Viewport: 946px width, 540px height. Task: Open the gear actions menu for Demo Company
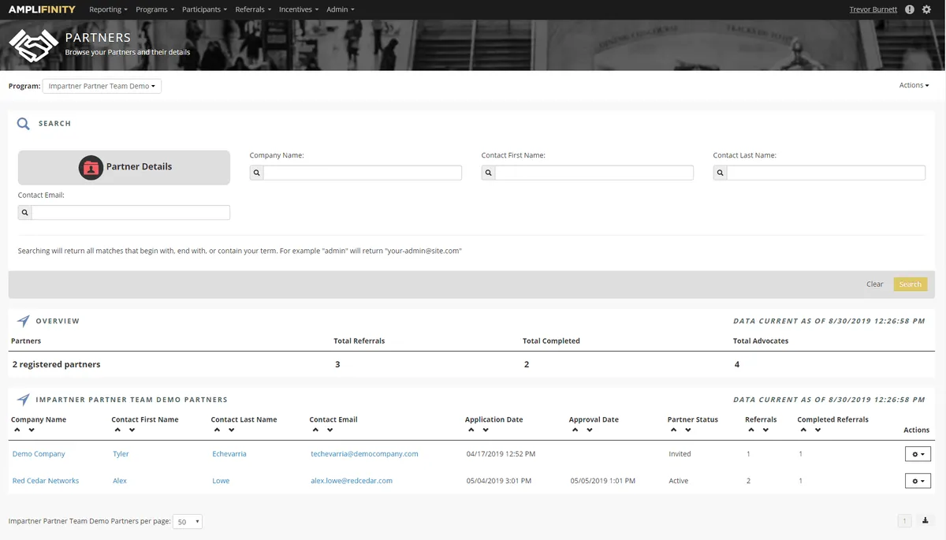click(917, 453)
